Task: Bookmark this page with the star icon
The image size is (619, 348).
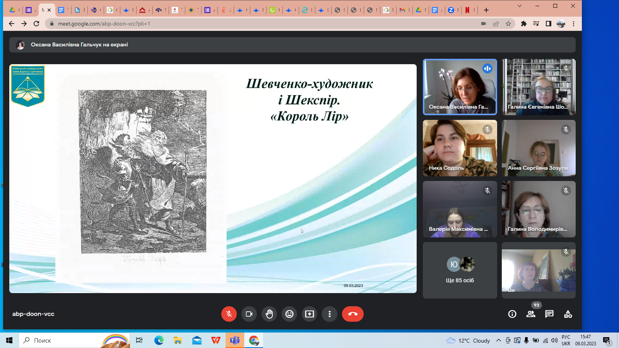Action: pos(508,24)
